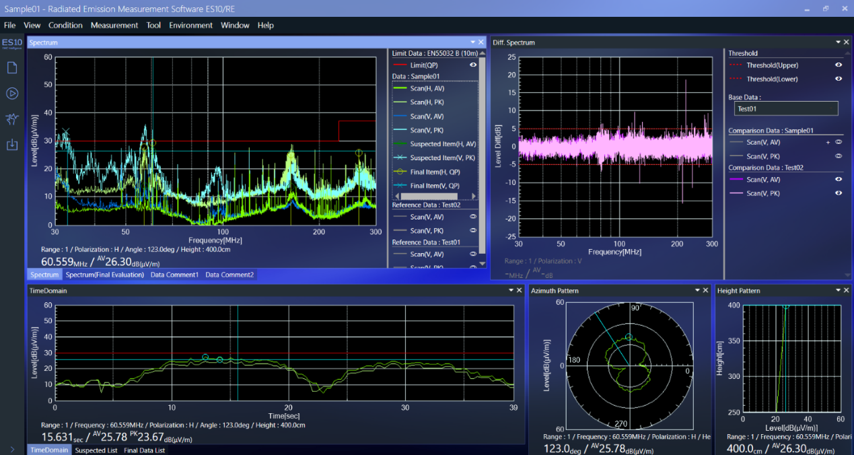Click the Base Data Test01 field
Viewport: 854px width, 455px height.
coord(786,108)
